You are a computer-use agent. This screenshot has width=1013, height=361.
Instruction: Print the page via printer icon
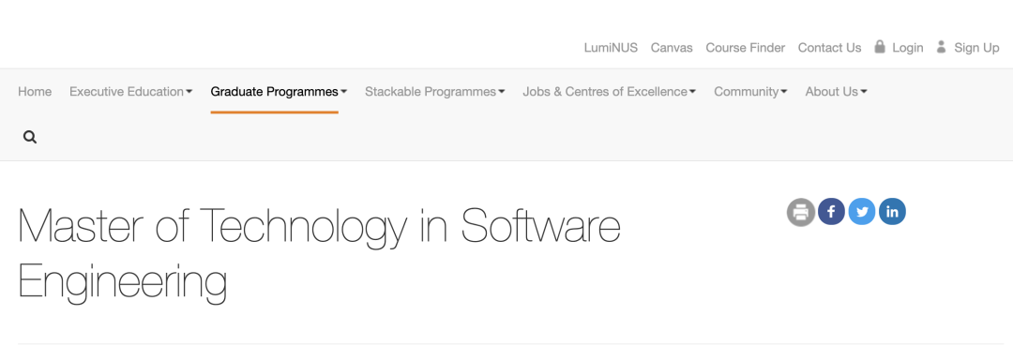click(x=800, y=212)
